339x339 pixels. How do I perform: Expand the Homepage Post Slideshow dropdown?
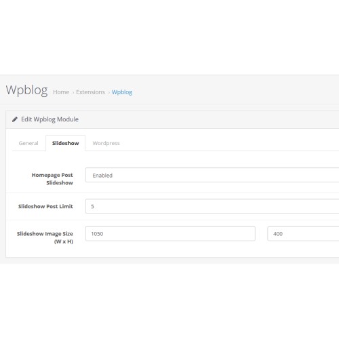tap(212, 175)
